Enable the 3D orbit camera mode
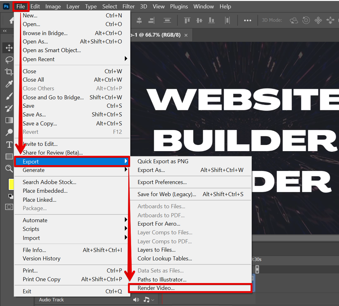339x306 pixels. 294,20
